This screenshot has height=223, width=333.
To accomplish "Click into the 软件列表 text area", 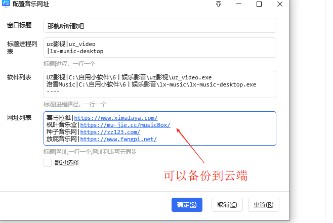I will [x=160, y=84].
